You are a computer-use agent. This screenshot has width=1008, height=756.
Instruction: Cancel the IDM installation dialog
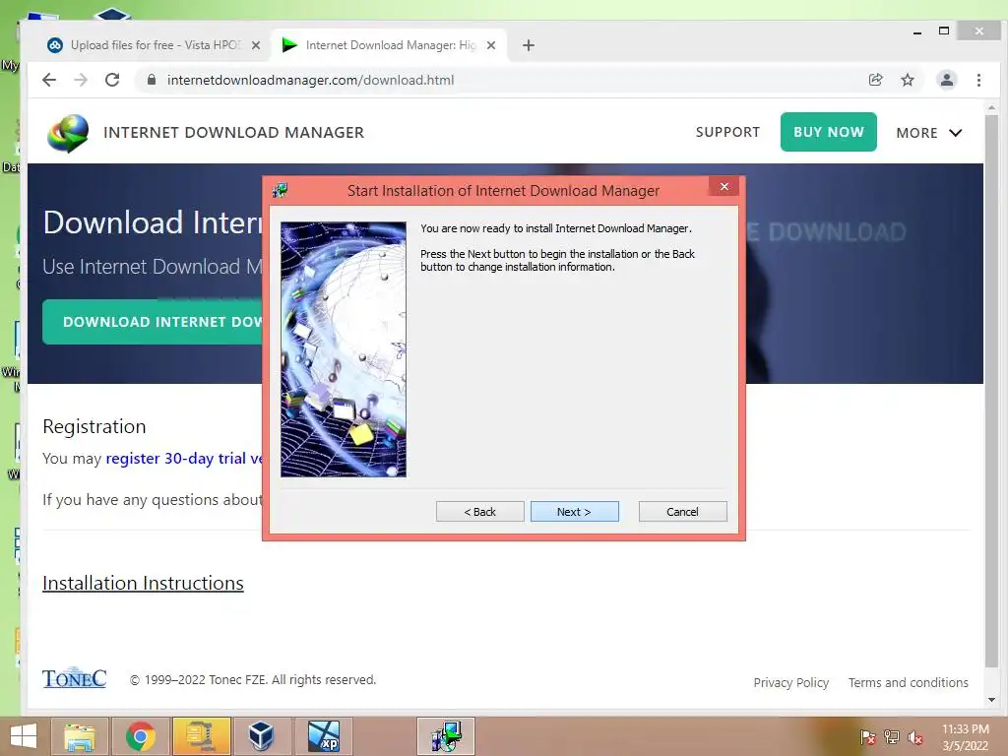click(x=682, y=512)
